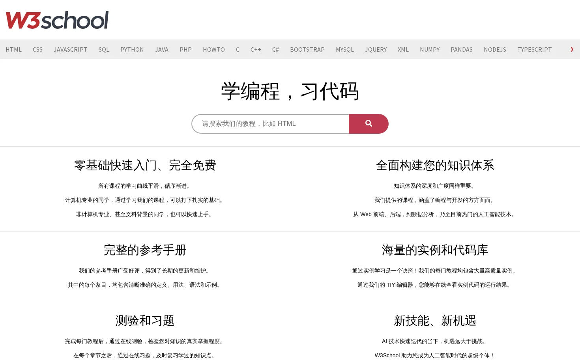Click the W3school logo
Viewport: 580px width, 364px height.
click(57, 20)
